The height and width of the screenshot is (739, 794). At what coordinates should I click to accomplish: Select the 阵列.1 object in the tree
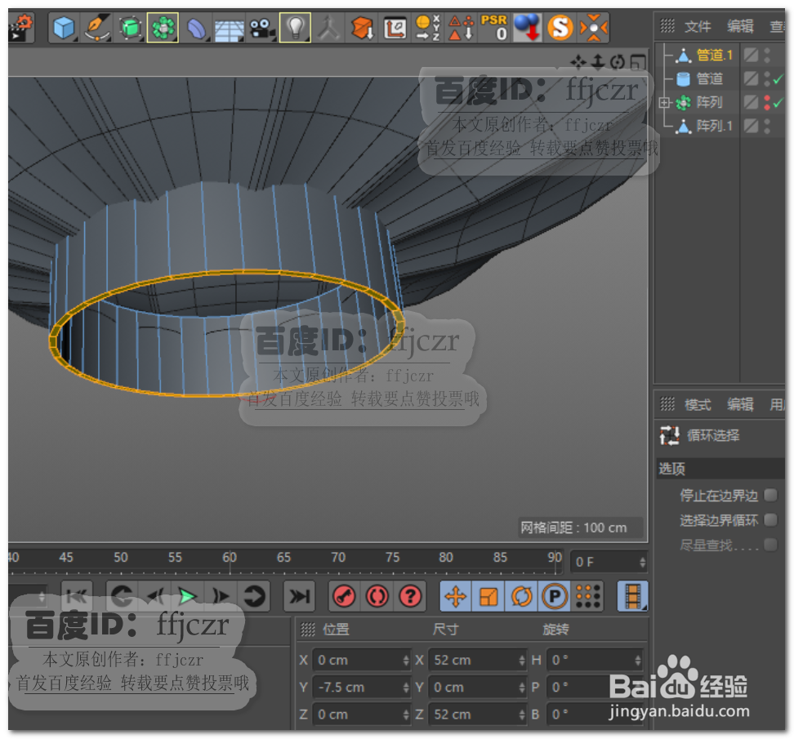(x=715, y=126)
